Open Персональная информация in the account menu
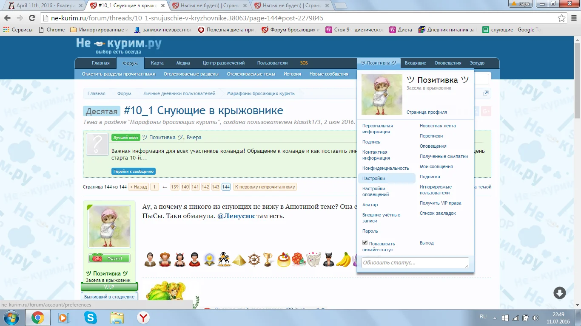Viewport: 581px width, 326px height. [x=378, y=129]
